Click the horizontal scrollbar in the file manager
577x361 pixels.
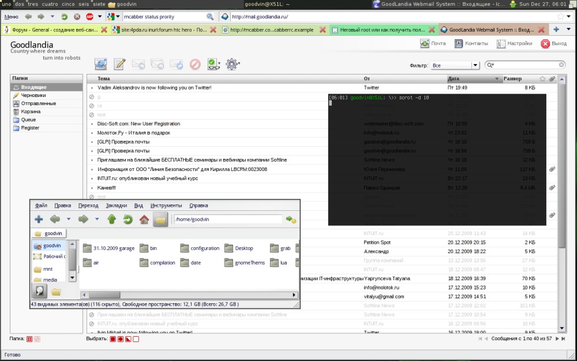coord(189,295)
